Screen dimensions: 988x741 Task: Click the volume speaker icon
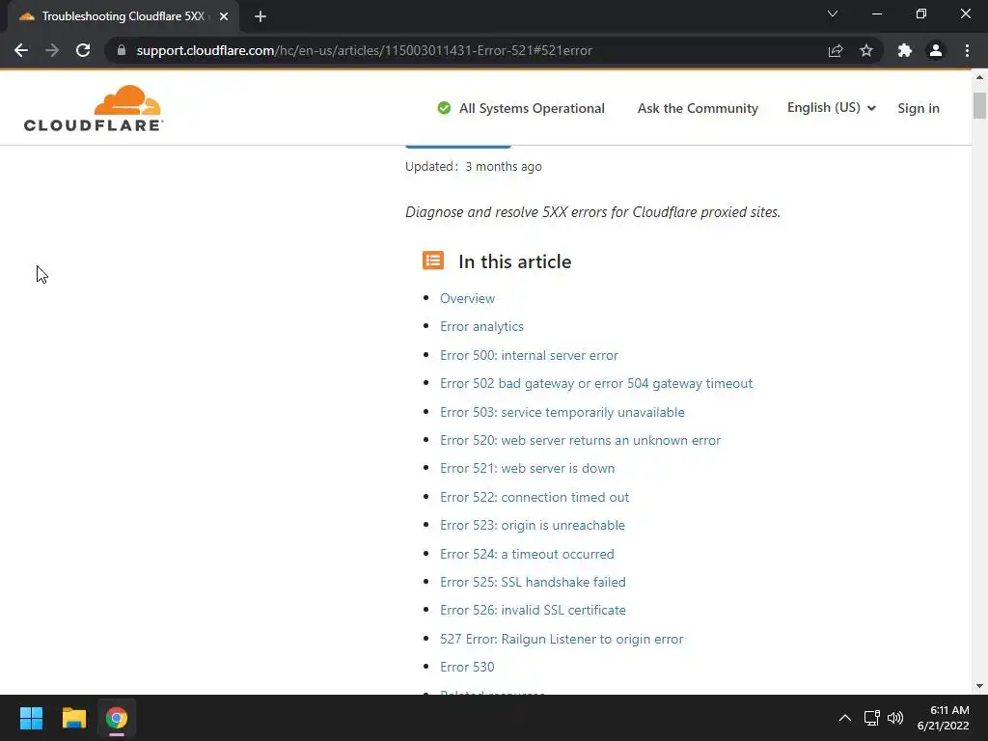tap(895, 718)
